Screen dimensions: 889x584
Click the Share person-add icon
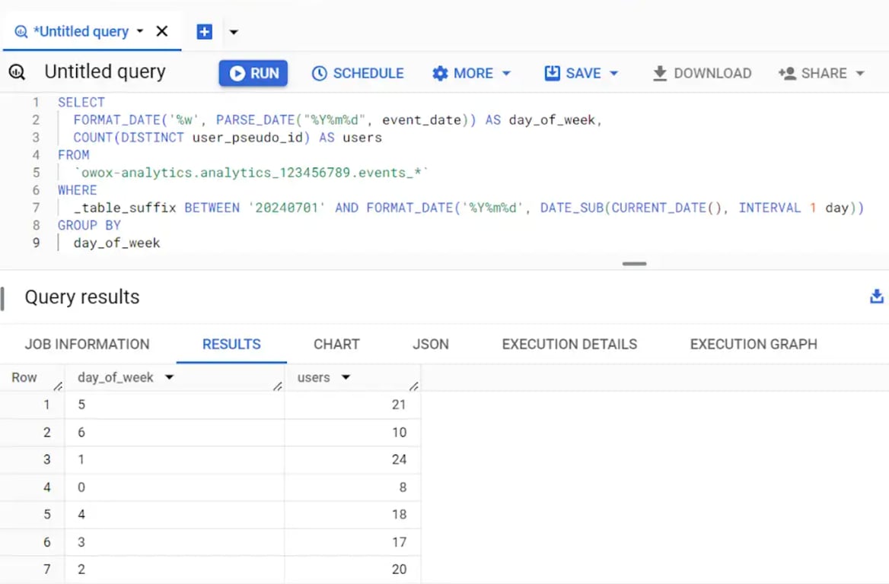coord(787,73)
